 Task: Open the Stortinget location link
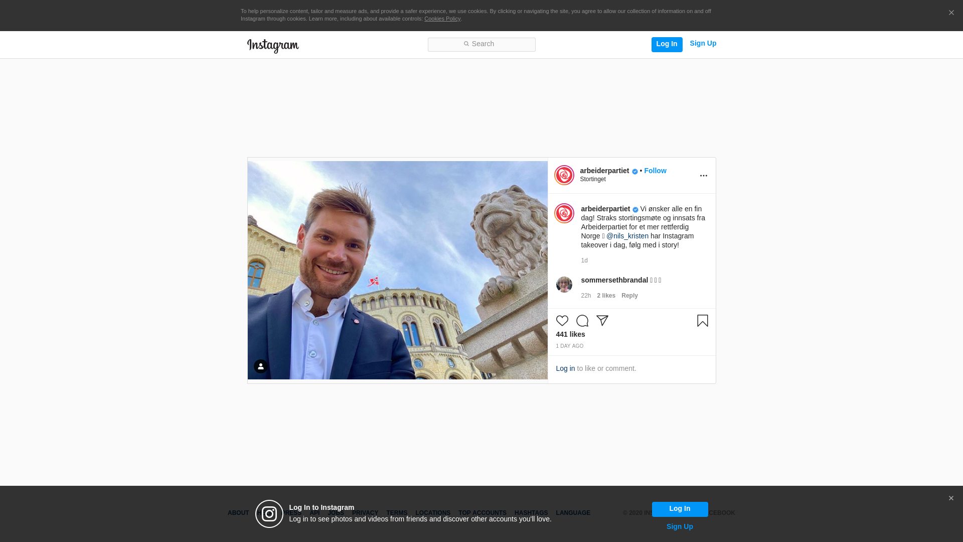tap(592, 179)
